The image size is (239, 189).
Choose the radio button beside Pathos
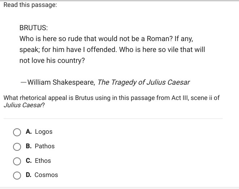[17, 147]
